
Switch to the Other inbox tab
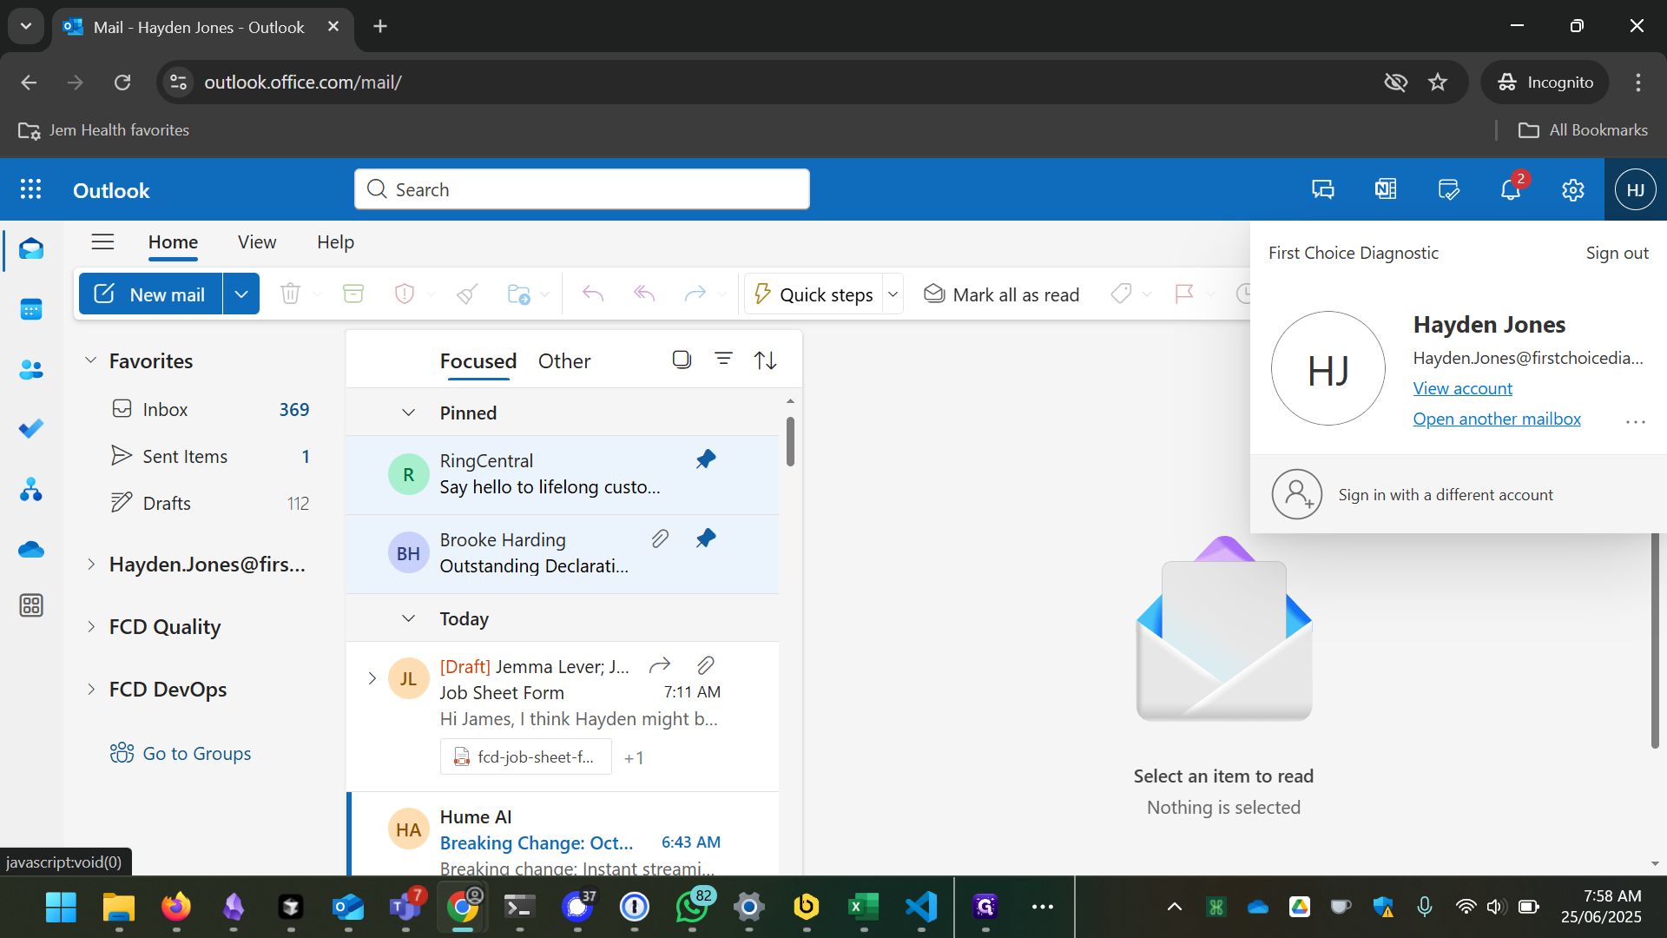[564, 361]
